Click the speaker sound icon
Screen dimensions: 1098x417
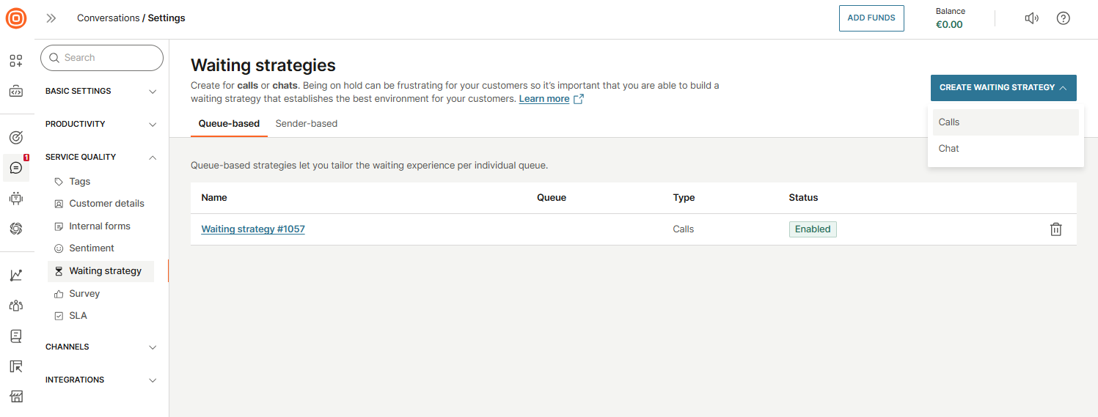pos(1031,18)
